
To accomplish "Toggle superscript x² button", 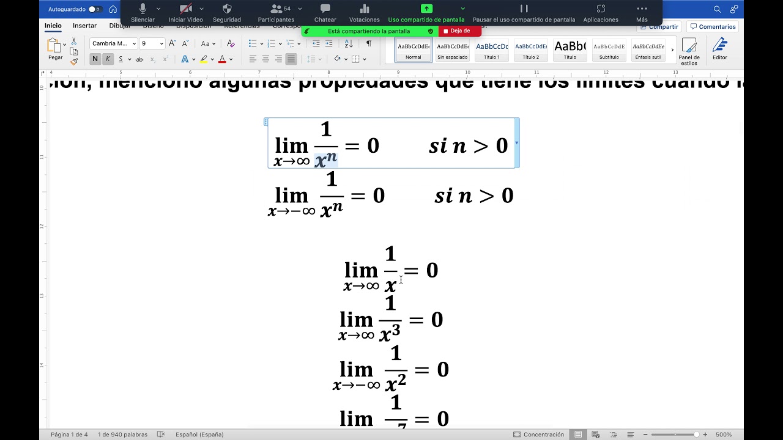I will 165,59.
